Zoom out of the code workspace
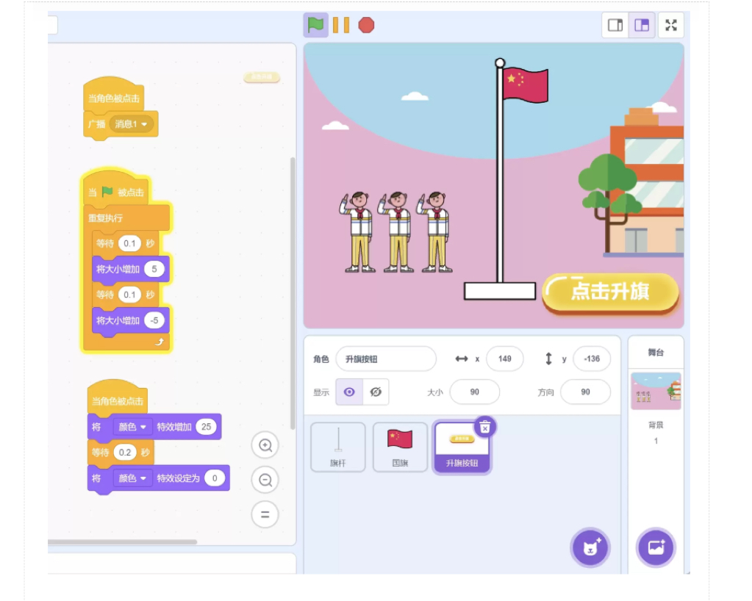 click(265, 481)
